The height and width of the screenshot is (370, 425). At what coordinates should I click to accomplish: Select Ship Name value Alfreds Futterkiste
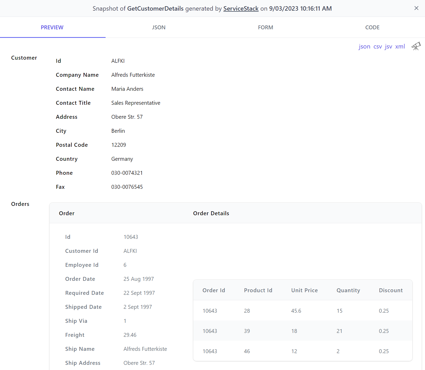pyautogui.click(x=145, y=349)
